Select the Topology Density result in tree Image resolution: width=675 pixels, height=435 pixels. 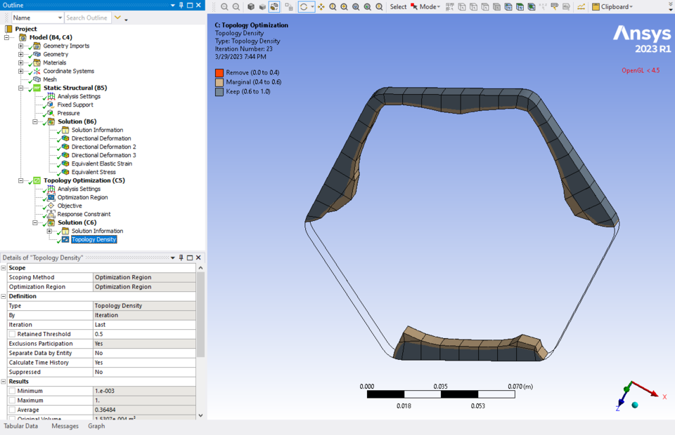92,239
